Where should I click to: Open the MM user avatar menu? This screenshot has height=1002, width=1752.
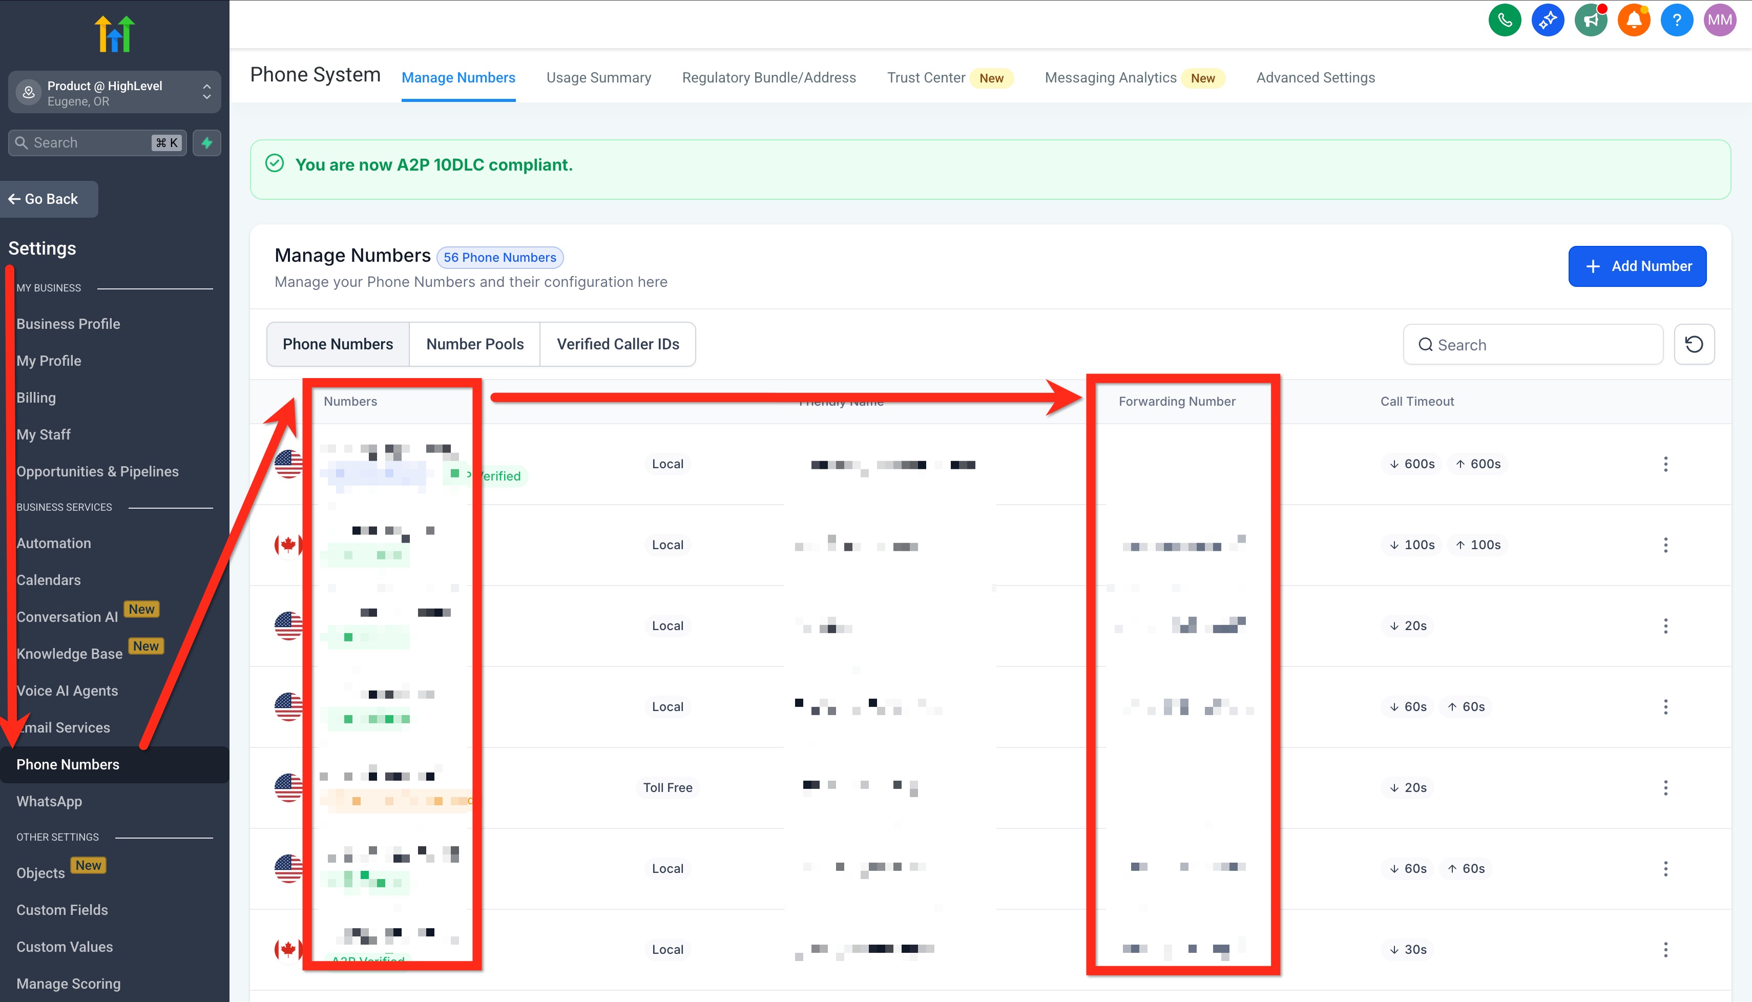(1719, 20)
